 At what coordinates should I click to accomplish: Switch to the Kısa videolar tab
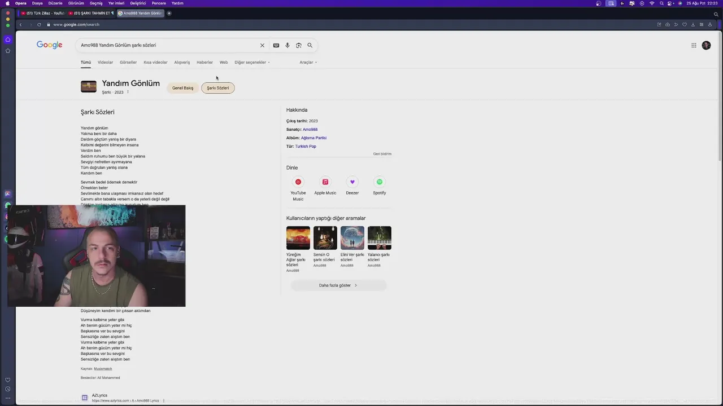click(x=155, y=62)
